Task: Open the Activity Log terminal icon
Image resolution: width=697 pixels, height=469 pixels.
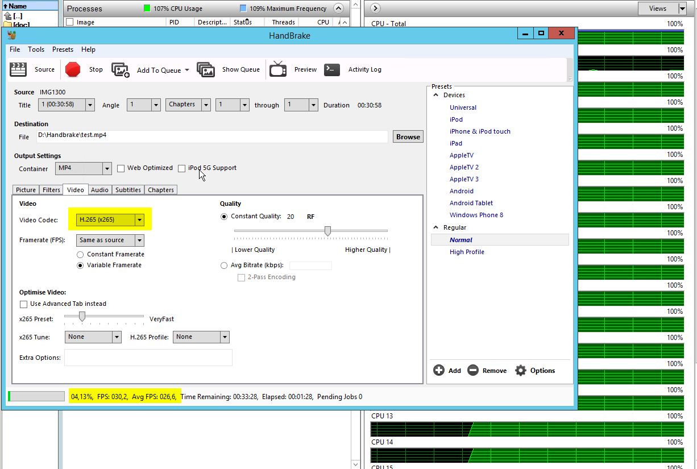Action: point(332,69)
